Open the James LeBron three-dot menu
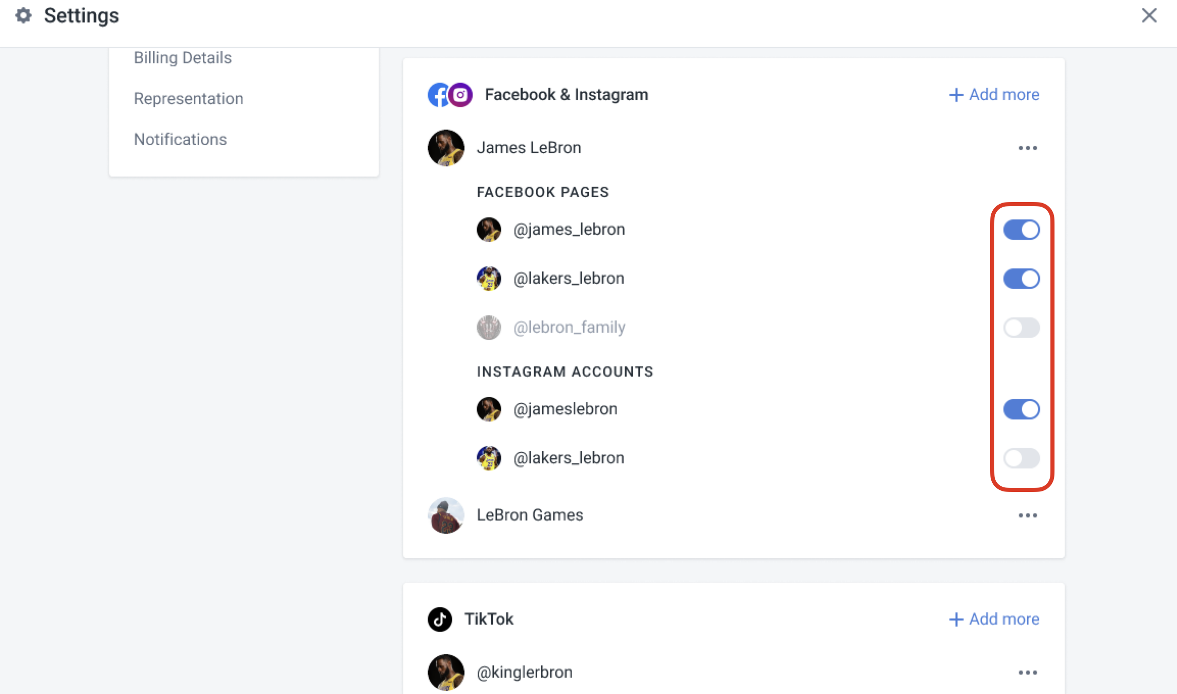 (1028, 148)
